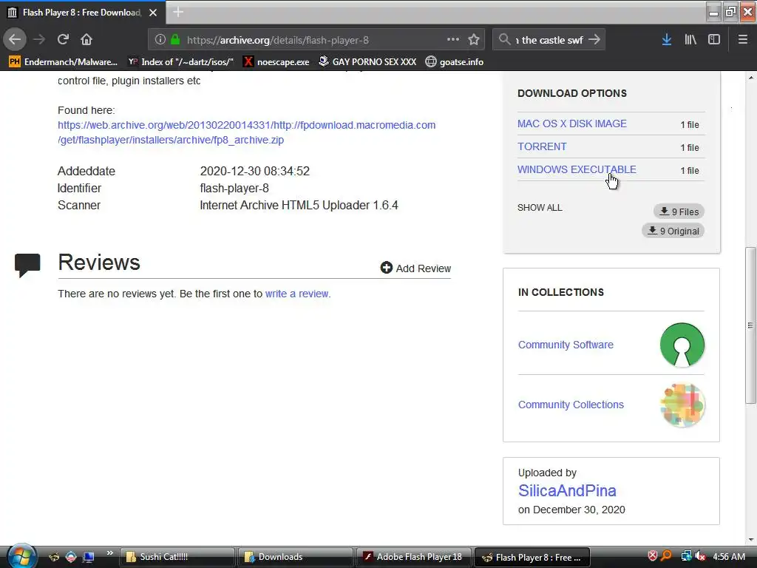
Task: Click the Reviews speech bubble icon
Action: [27, 265]
